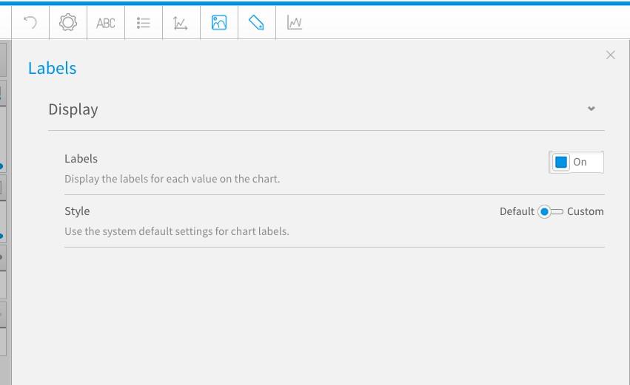Toggle the Labels On switch
Image resolution: width=630 pixels, height=385 pixels.
tap(576, 162)
